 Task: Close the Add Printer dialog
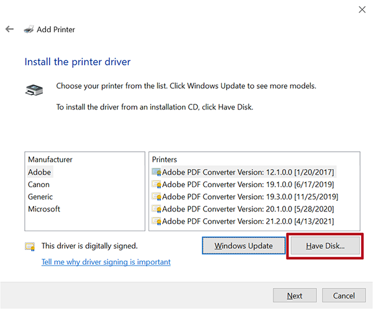coord(362,9)
